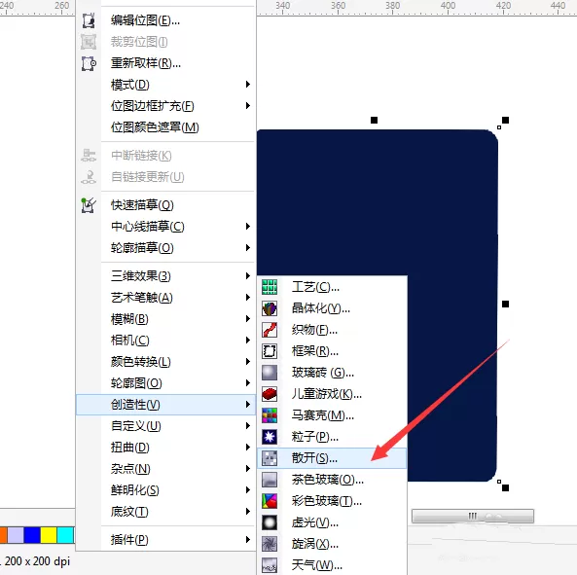Screen dimensions: 577x575
Task: Open the 杂点(N) submenu
Action: pyautogui.click(x=165, y=469)
